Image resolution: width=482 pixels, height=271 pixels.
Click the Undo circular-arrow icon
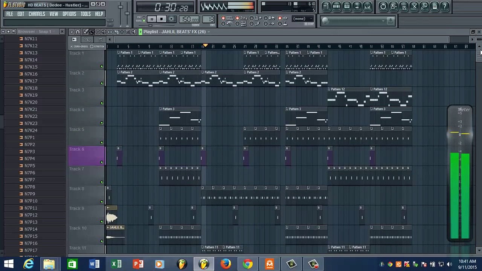(x=383, y=6)
